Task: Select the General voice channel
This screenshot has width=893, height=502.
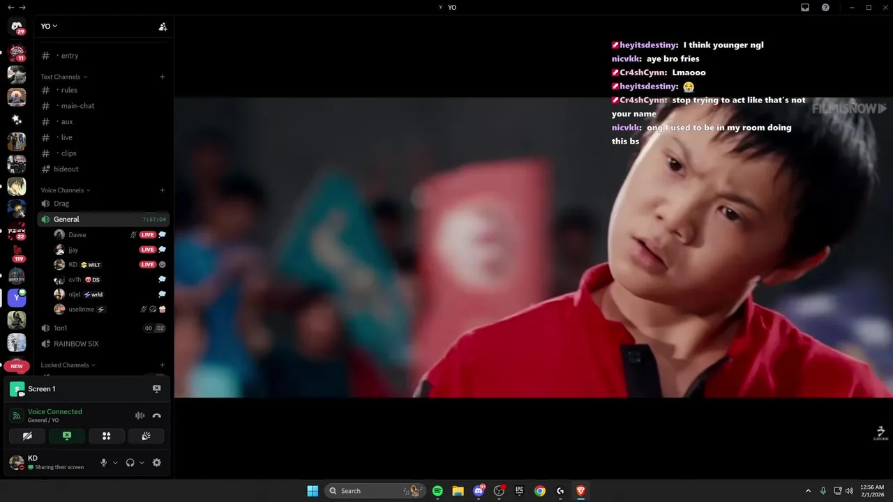Action: (103, 219)
